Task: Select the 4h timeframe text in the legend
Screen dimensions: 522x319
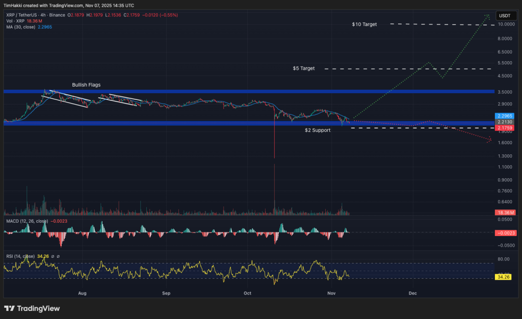Action: (43, 16)
